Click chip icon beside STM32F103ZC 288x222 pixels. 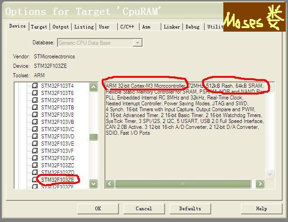35,165
